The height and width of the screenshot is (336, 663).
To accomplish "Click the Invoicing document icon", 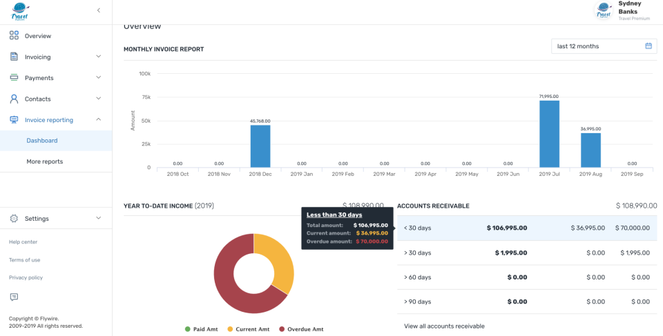I will 14,57.
